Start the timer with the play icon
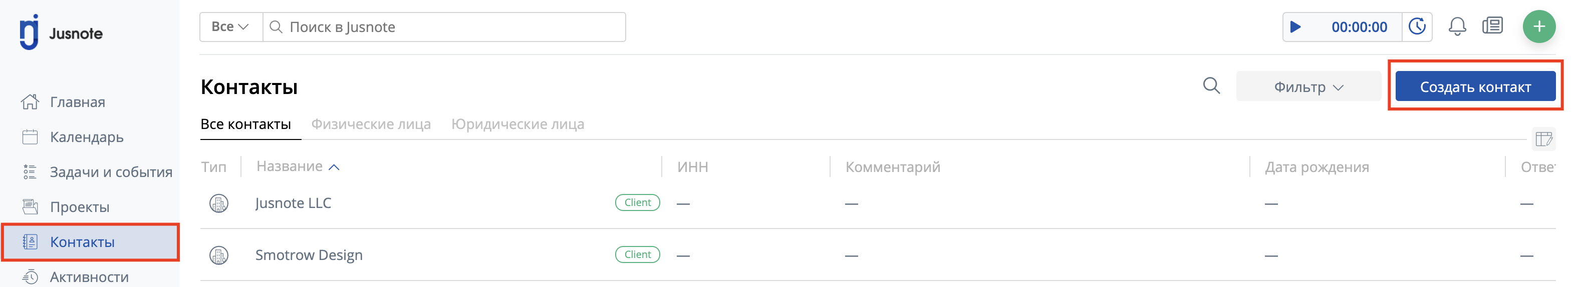1579x287 pixels. click(x=1295, y=27)
